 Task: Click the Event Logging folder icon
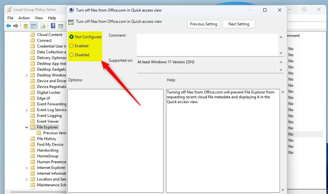click(x=33, y=115)
